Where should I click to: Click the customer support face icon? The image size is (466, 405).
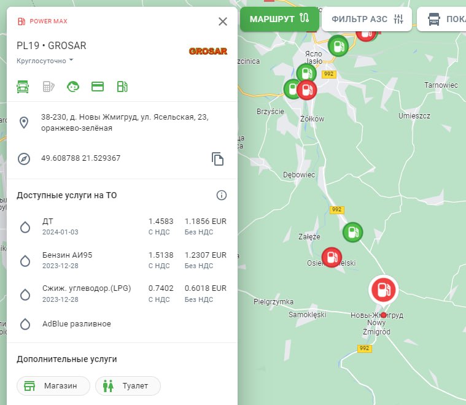pos(73,87)
